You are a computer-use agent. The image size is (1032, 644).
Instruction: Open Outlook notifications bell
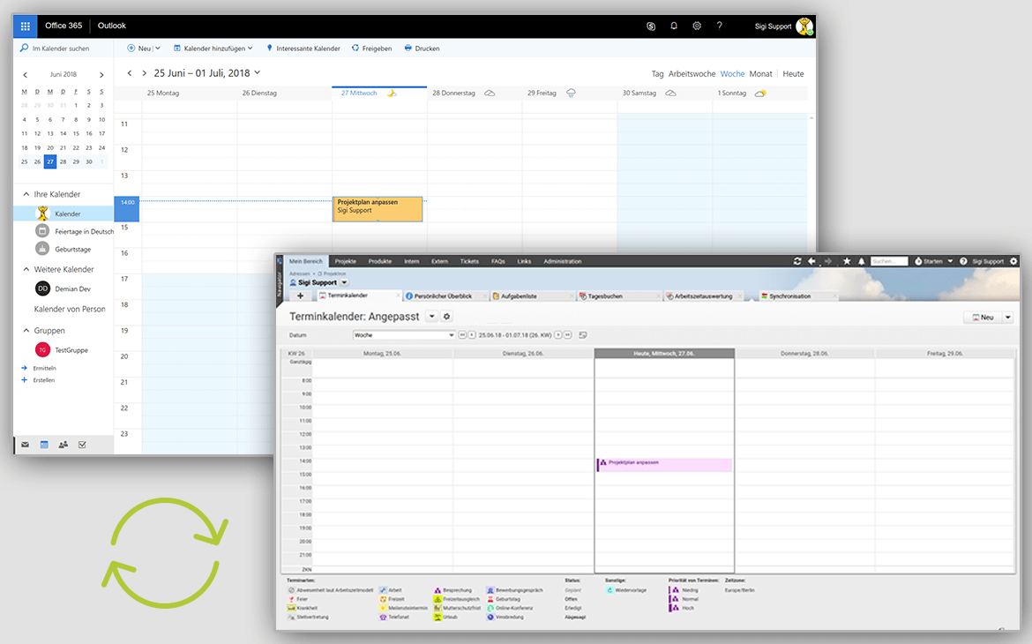click(x=674, y=26)
